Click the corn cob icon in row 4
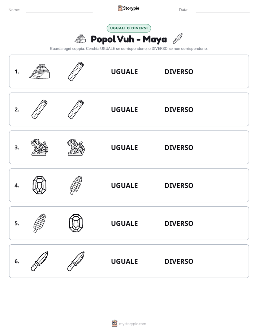 [x=76, y=185]
